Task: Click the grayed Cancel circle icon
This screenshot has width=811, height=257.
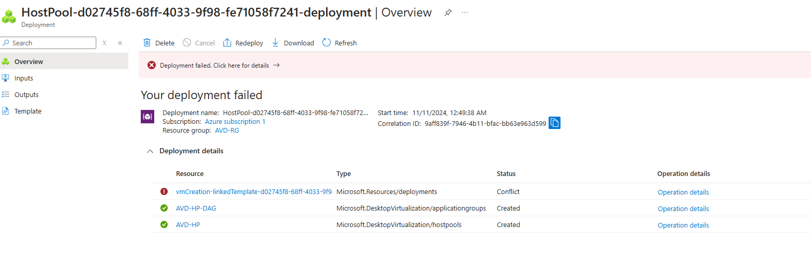Action: (x=187, y=42)
